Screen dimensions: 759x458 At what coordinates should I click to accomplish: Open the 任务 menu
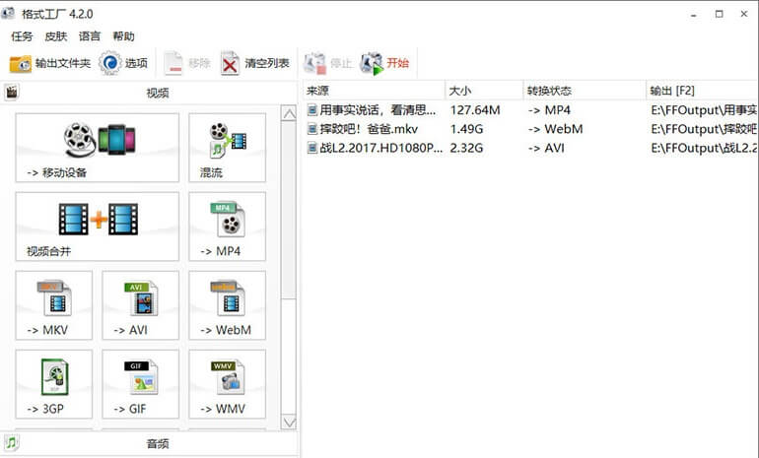(x=22, y=36)
